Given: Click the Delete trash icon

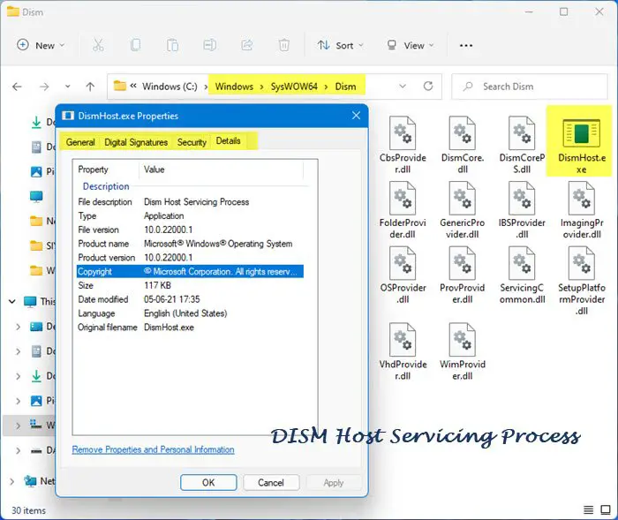Looking at the screenshot, I should [283, 45].
